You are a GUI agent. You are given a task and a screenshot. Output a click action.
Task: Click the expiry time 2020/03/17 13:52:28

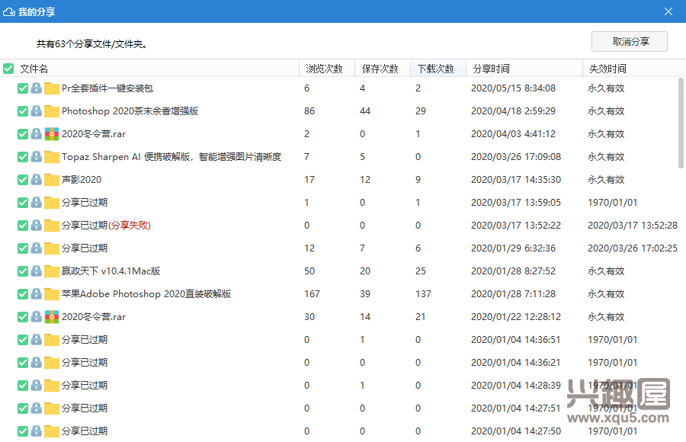click(632, 226)
